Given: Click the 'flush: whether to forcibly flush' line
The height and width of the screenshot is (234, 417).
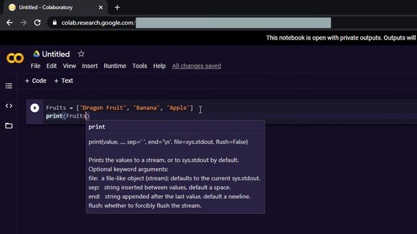Looking at the screenshot, I should tap(145, 205).
